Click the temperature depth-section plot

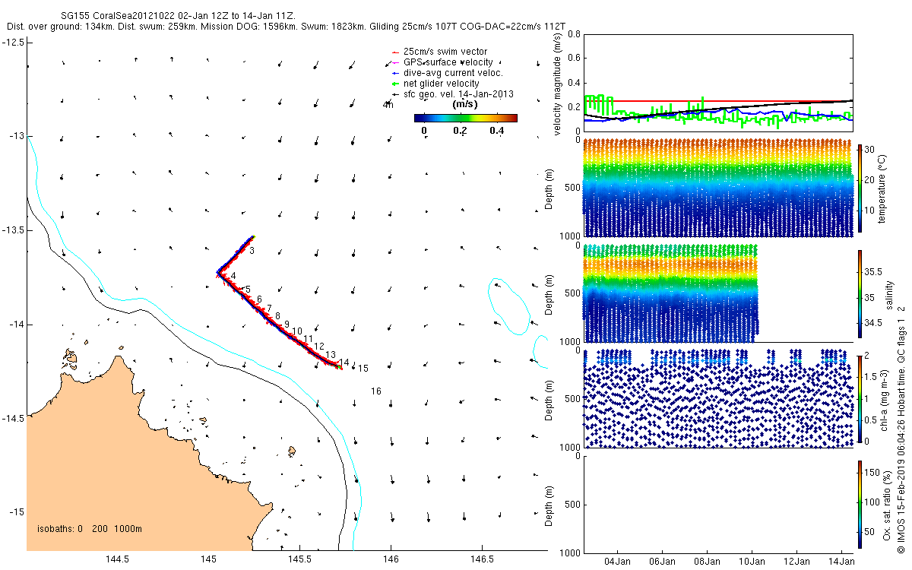coord(717,188)
